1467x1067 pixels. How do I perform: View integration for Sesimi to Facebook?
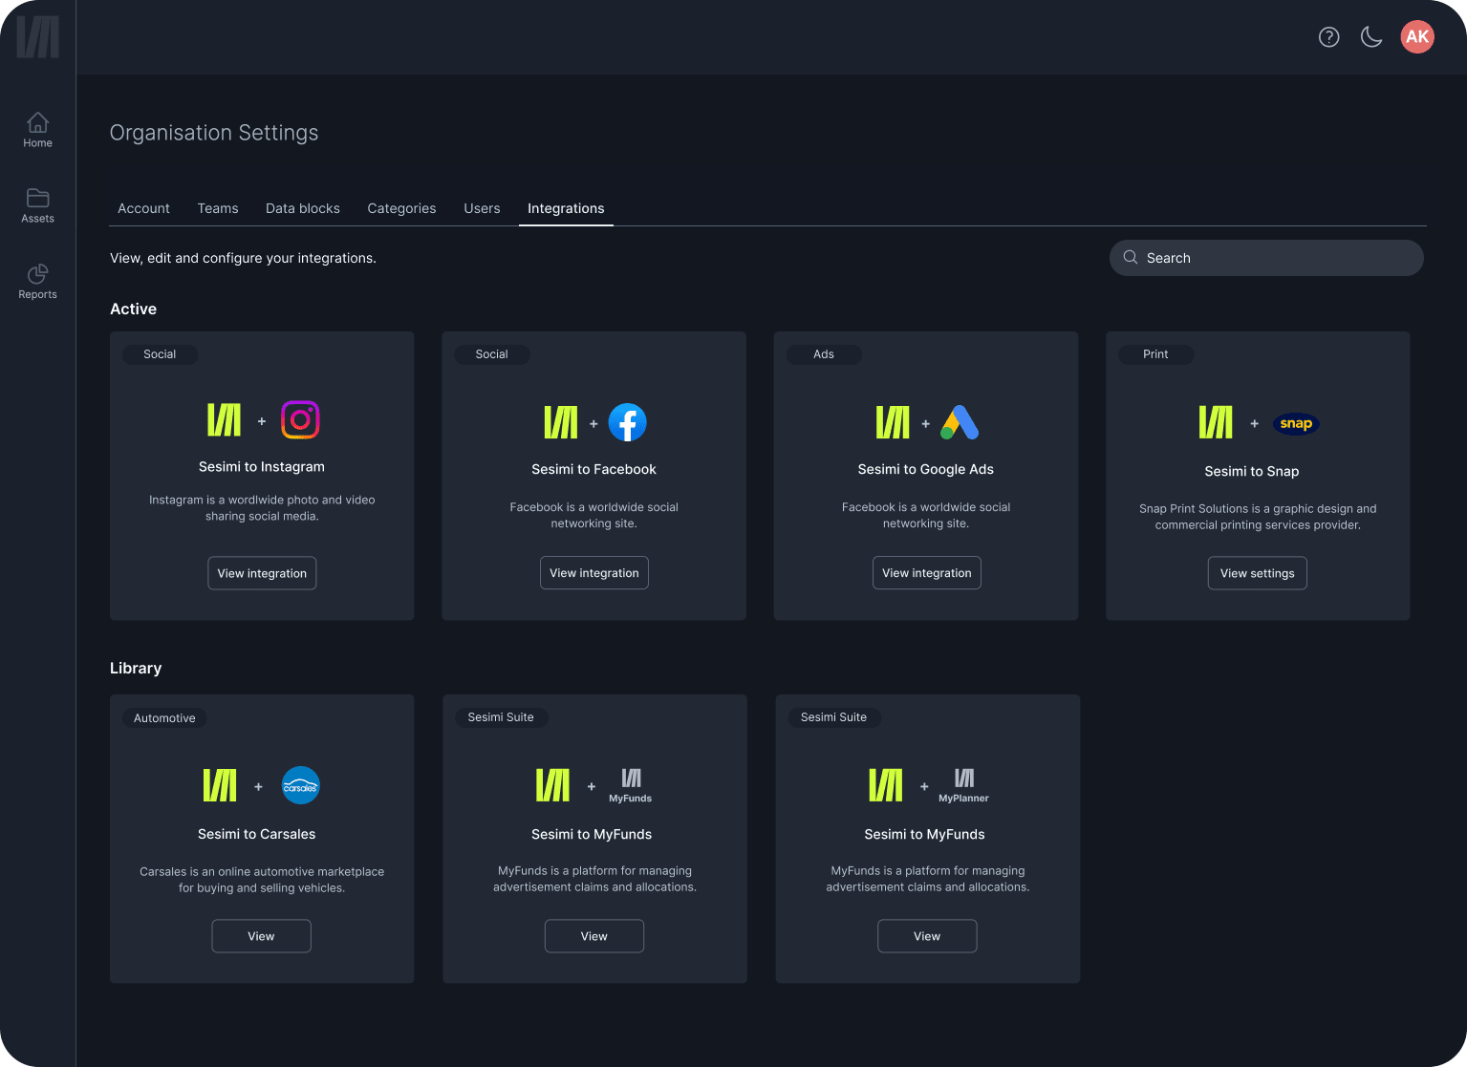click(594, 573)
